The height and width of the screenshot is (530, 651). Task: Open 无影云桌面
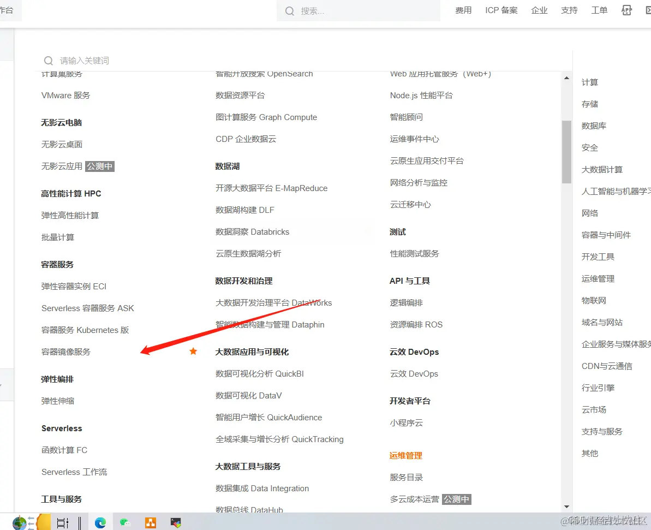pyautogui.click(x=62, y=144)
